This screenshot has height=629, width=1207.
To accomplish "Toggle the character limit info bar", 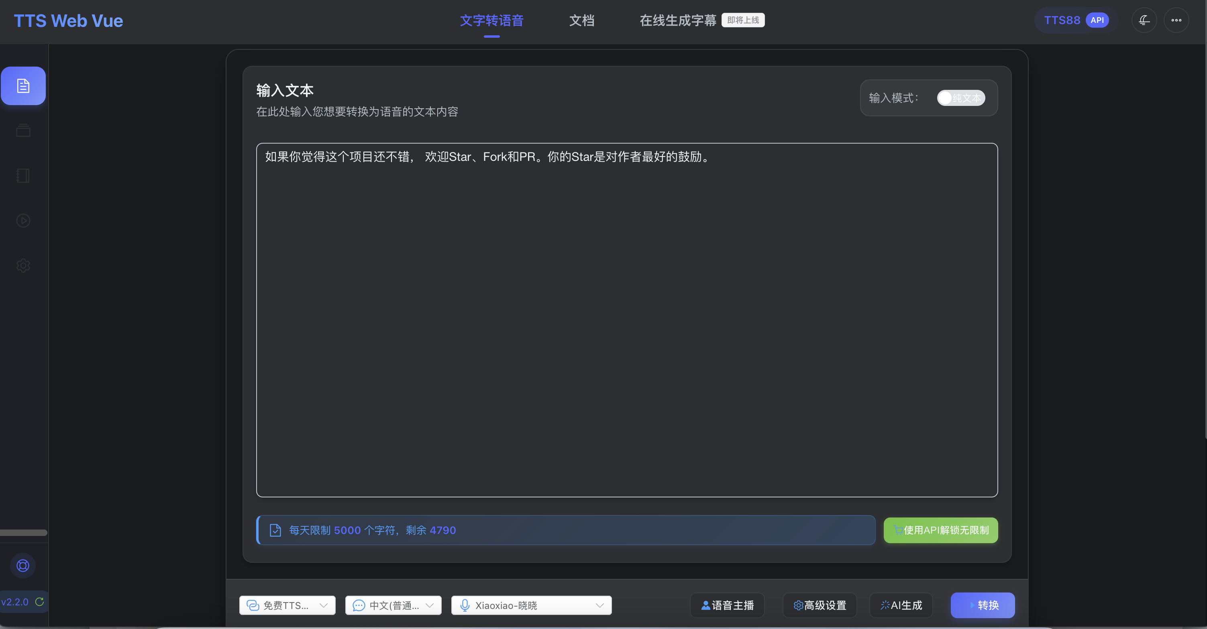I will point(565,530).
